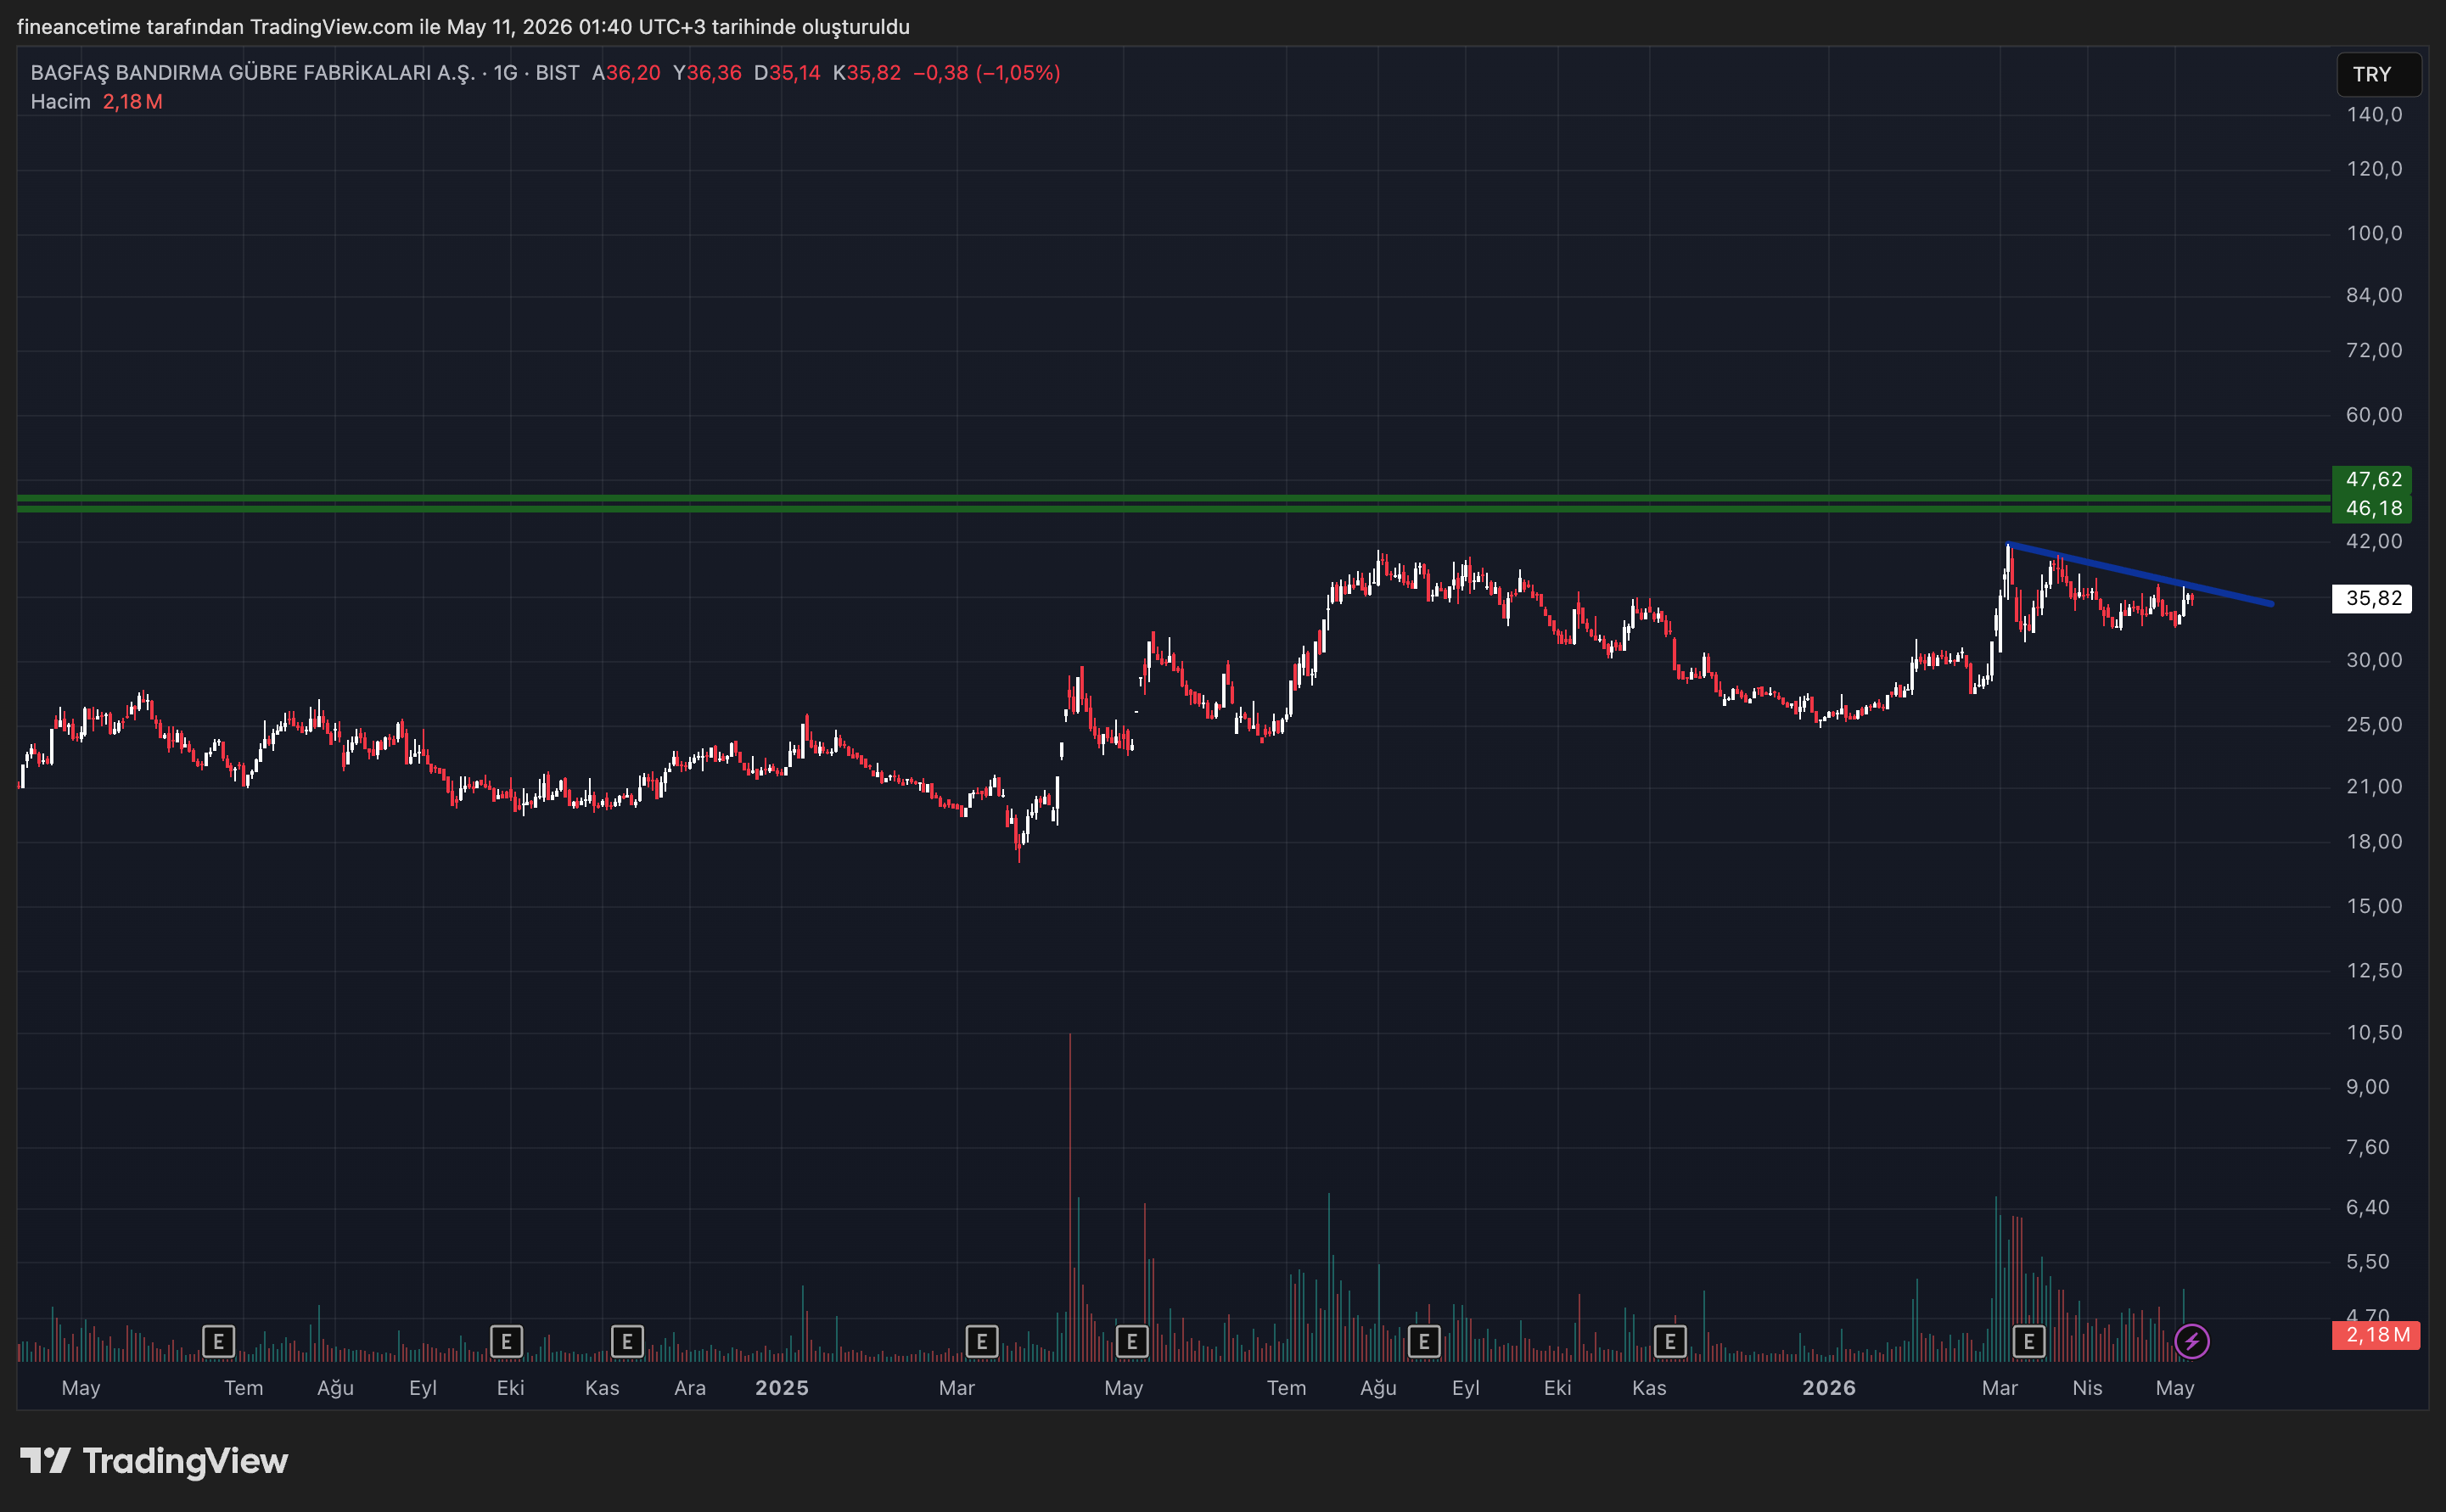Click the Ara month label

[690, 1388]
